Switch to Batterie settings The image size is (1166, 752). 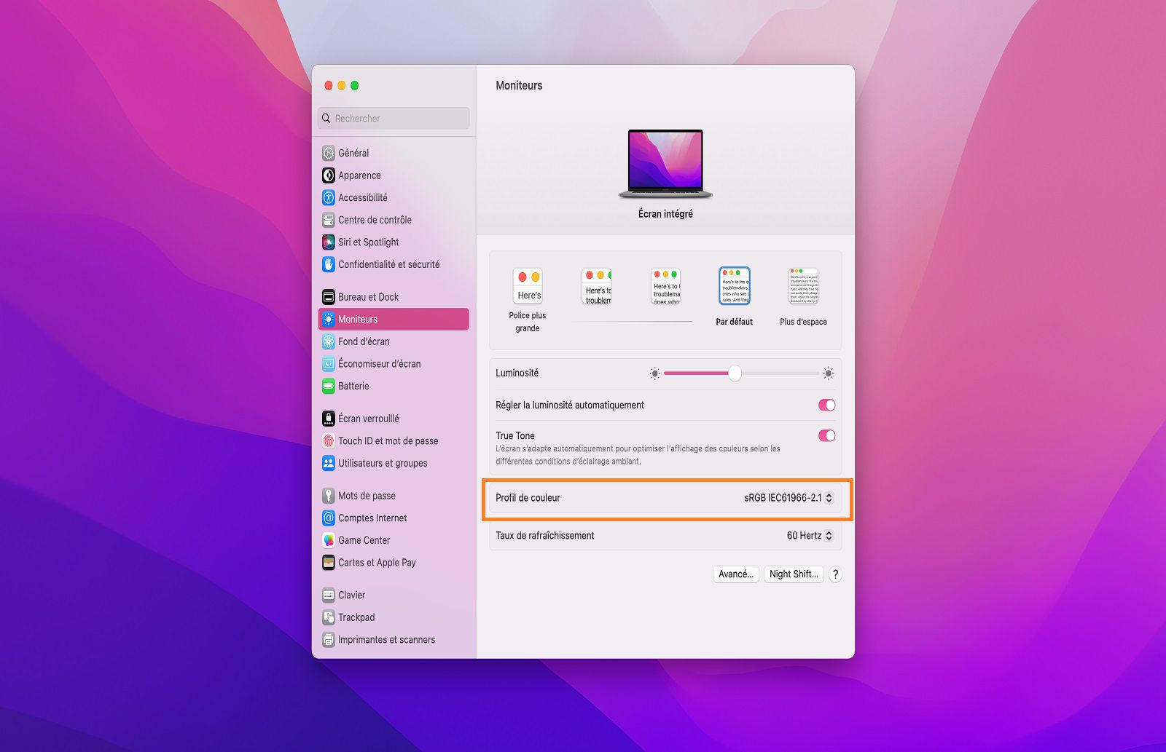394,386
